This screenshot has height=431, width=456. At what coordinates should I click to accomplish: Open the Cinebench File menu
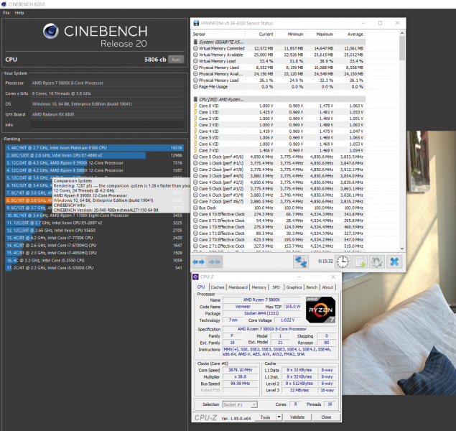click(6, 13)
